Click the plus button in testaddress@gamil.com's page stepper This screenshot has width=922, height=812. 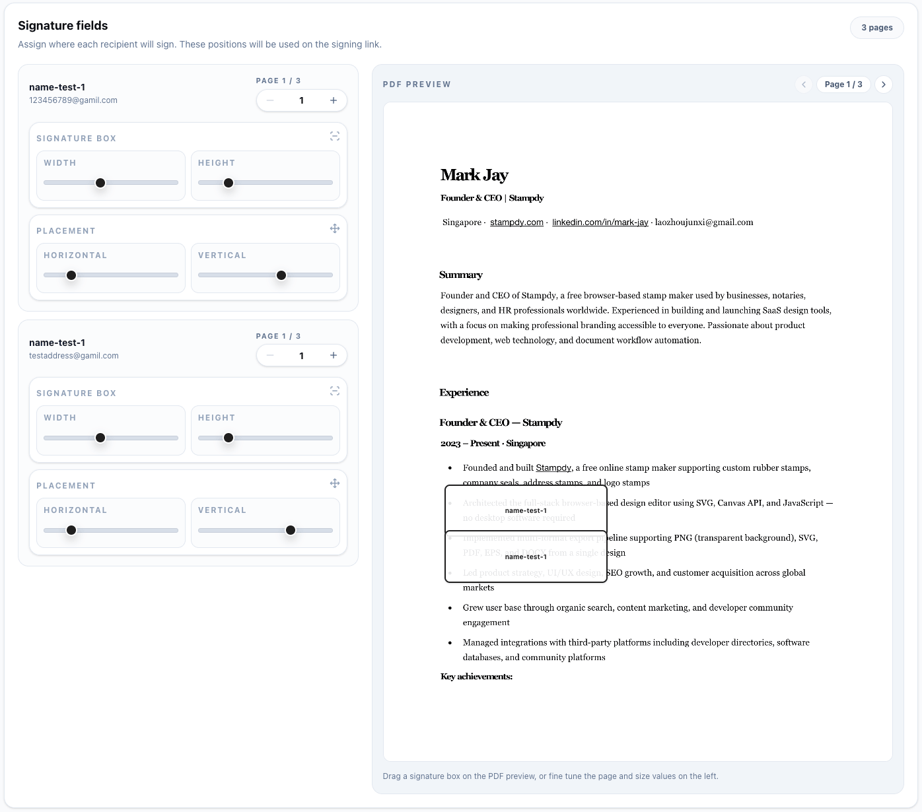(334, 355)
